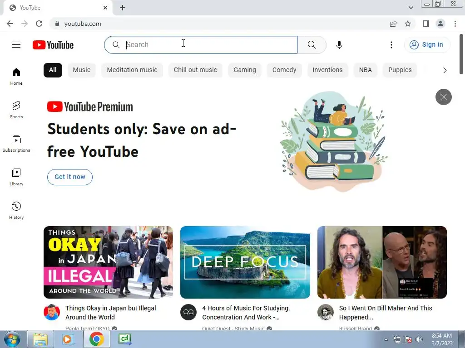Open the volume control in tray

(x=419, y=339)
